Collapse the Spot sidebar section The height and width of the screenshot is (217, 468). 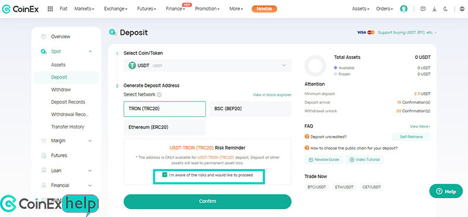pos(90,51)
